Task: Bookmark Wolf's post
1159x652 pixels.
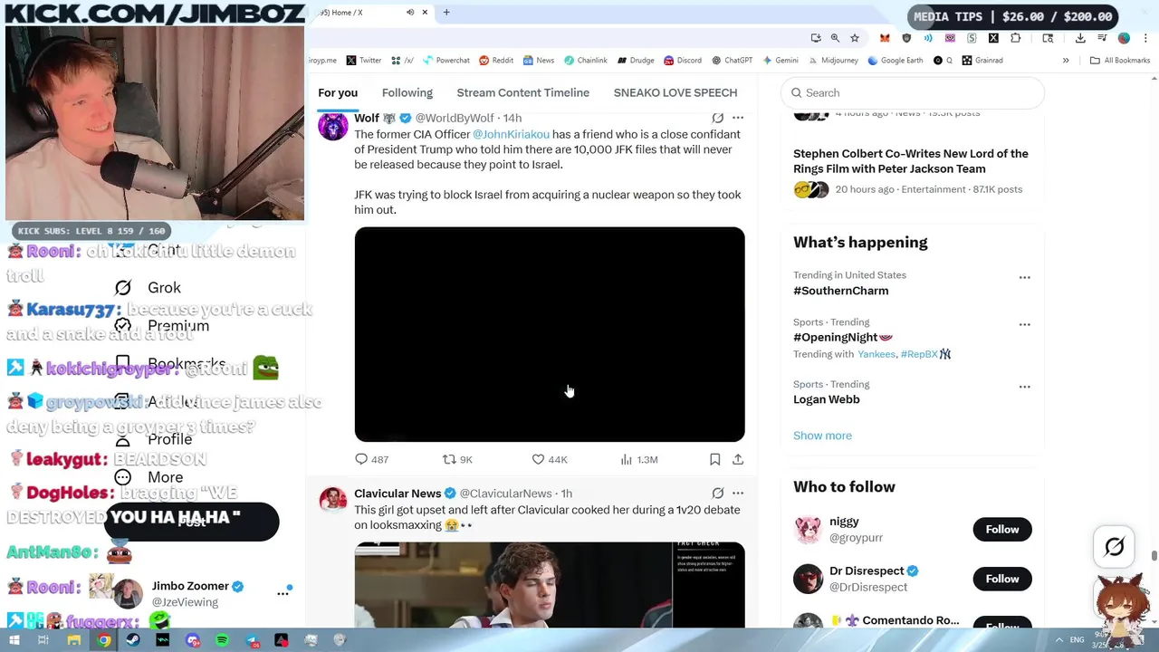Action: pyautogui.click(x=714, y=459)
